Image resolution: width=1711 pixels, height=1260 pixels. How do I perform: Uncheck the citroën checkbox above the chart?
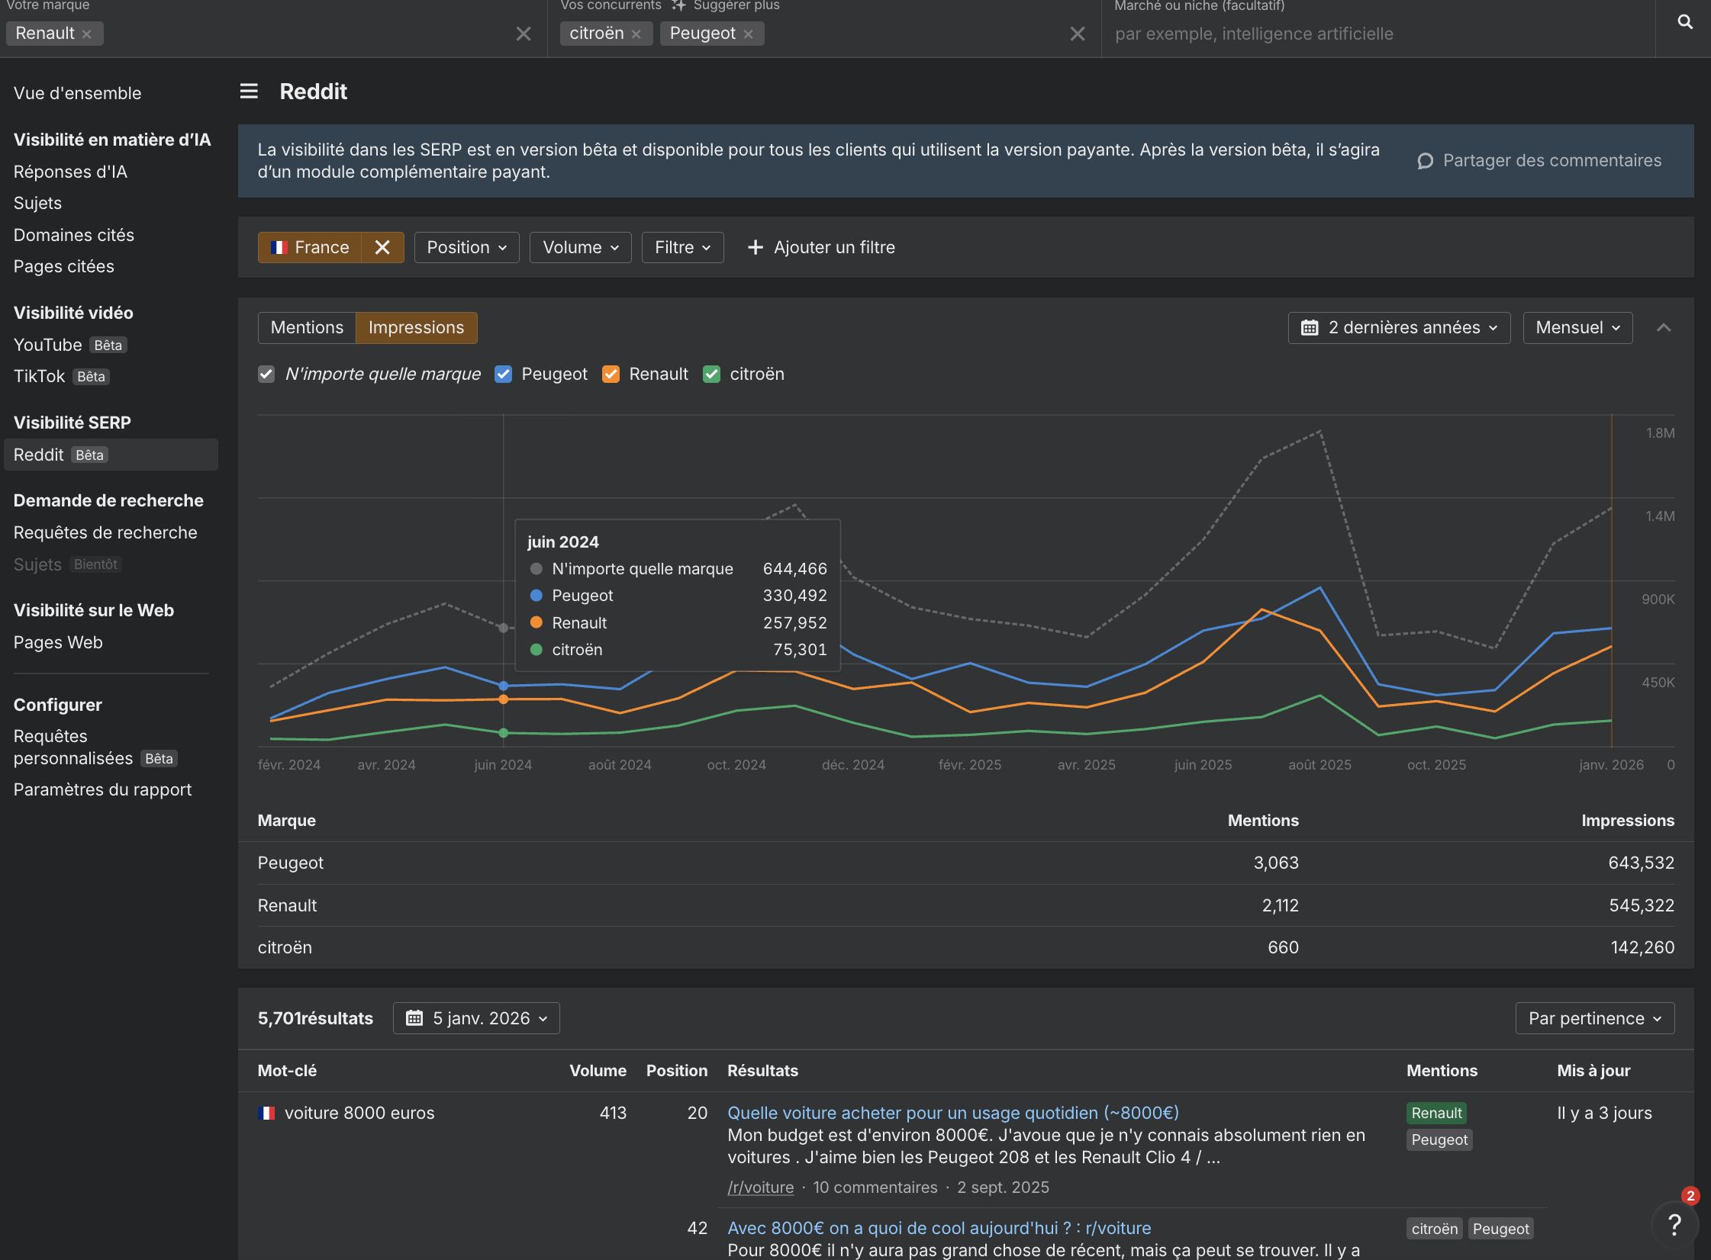tap(711, 374)
